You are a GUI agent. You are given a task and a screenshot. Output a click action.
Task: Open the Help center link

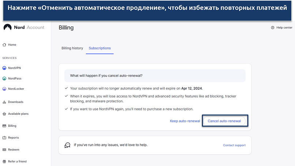pyautogui.click(x=284, y=28)
